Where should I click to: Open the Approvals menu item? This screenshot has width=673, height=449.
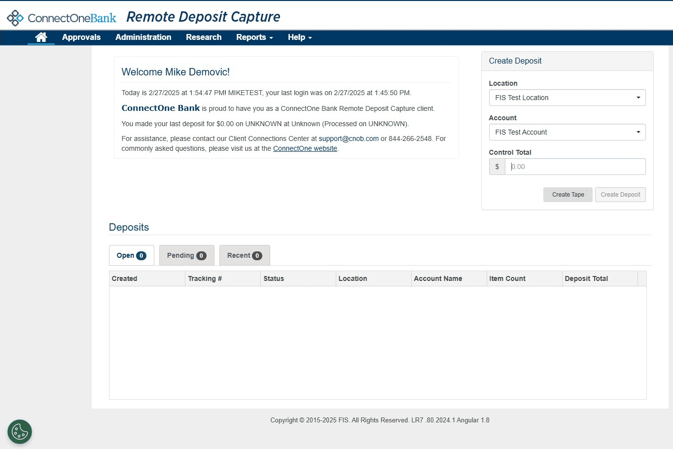(81, 37)
